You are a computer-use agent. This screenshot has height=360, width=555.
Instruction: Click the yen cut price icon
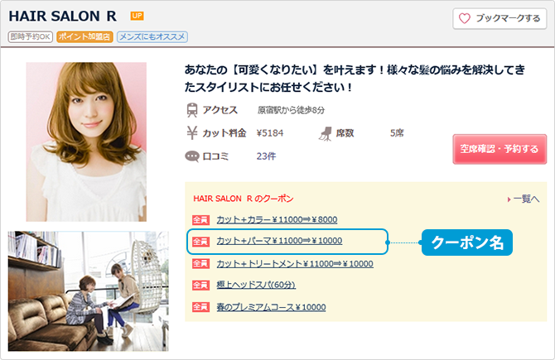coord(192,132)
